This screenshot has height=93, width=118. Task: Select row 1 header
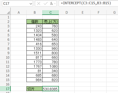(x=5, y=17)
